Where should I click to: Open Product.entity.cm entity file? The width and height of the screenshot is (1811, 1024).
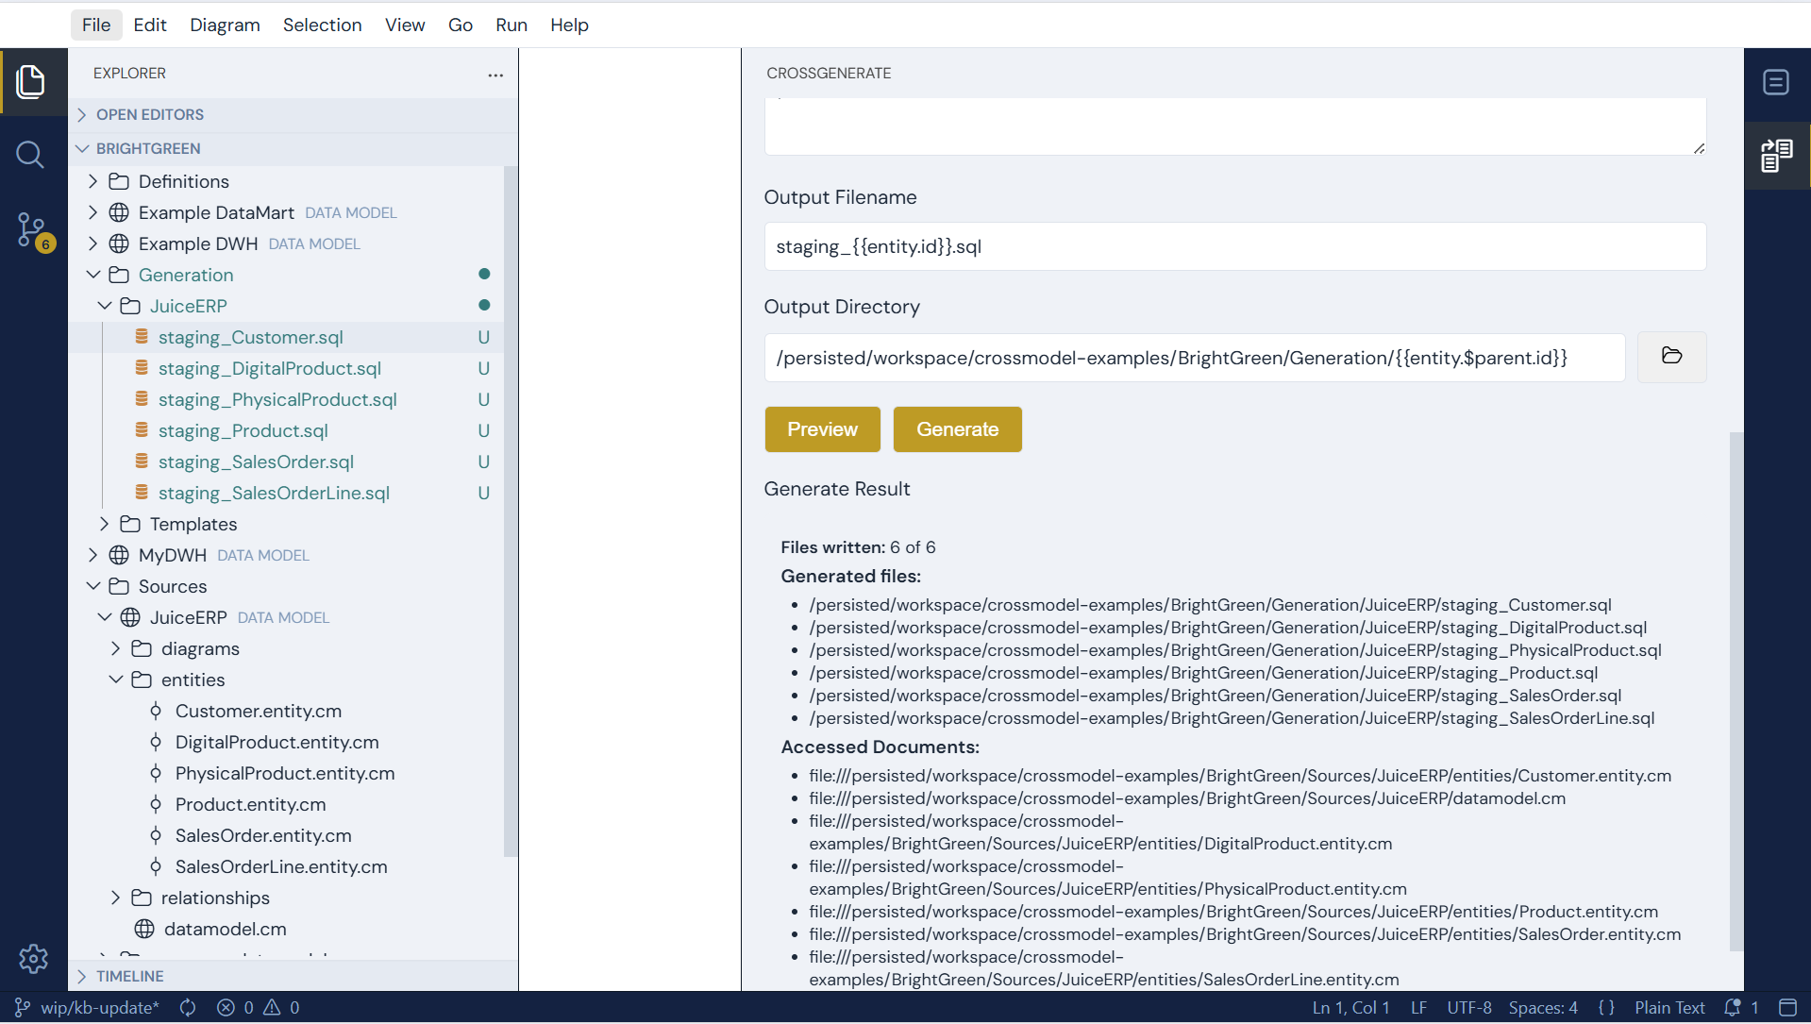coord(250,804)
